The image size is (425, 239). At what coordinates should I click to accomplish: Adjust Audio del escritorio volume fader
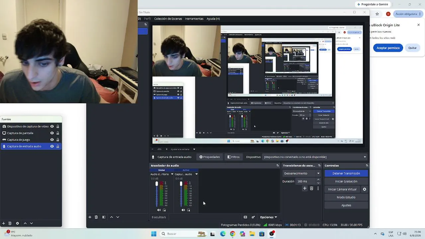click(157, 184)
